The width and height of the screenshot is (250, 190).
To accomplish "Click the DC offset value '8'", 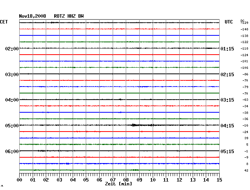I will coord(247,164).
